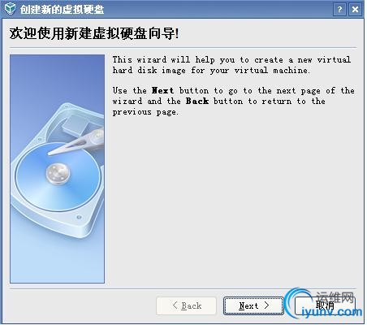This screenshot has width=367, height=325.
Task: Click the hard disk illustration image
Action: pyautogui.click(x=57, y=169)
